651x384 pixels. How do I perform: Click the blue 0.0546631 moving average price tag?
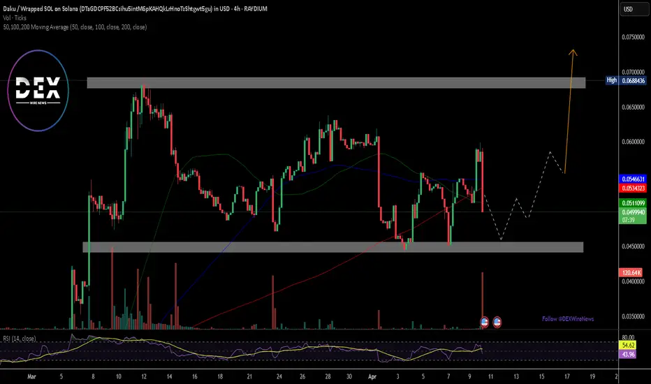(x=633, y=179)
